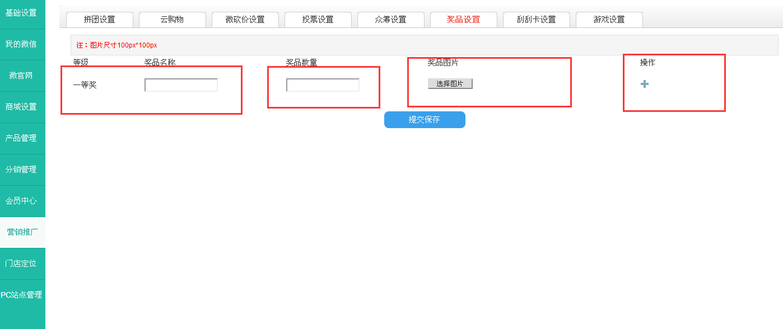This screenshot has width=783, height=329.
Task: Click the plus icon to add prize row
Action: pos(645,84)
